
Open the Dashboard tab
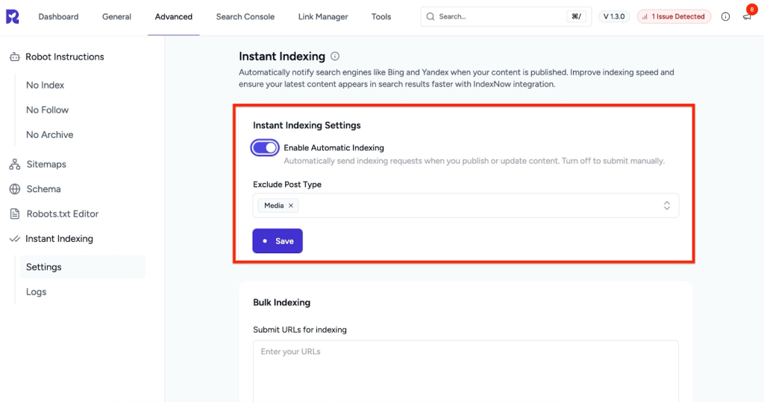click(58, 16)
